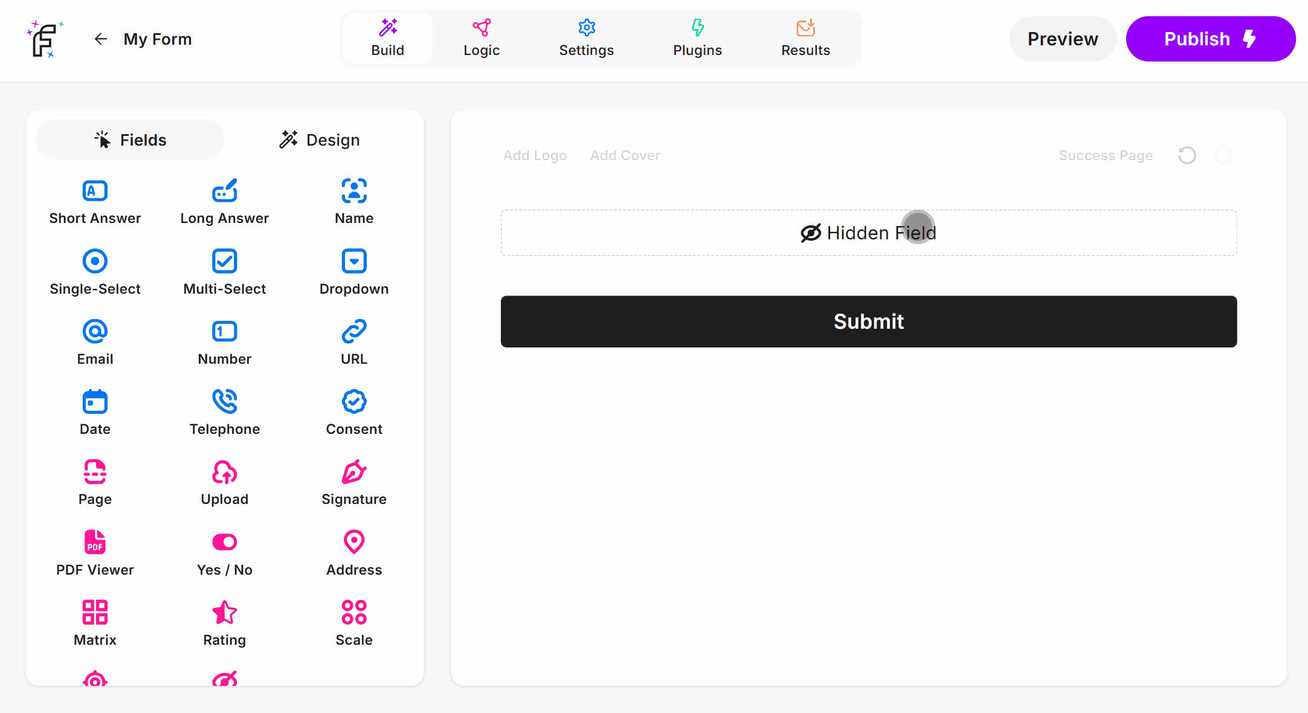Add a Multi-Select field
Screen dimensions: 1308x713
(225, 273)
